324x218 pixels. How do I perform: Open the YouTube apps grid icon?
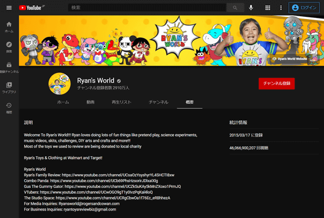267,8
